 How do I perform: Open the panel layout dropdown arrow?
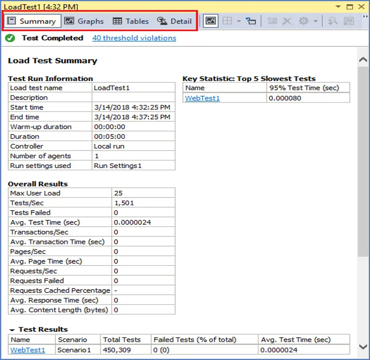(238, 21)
